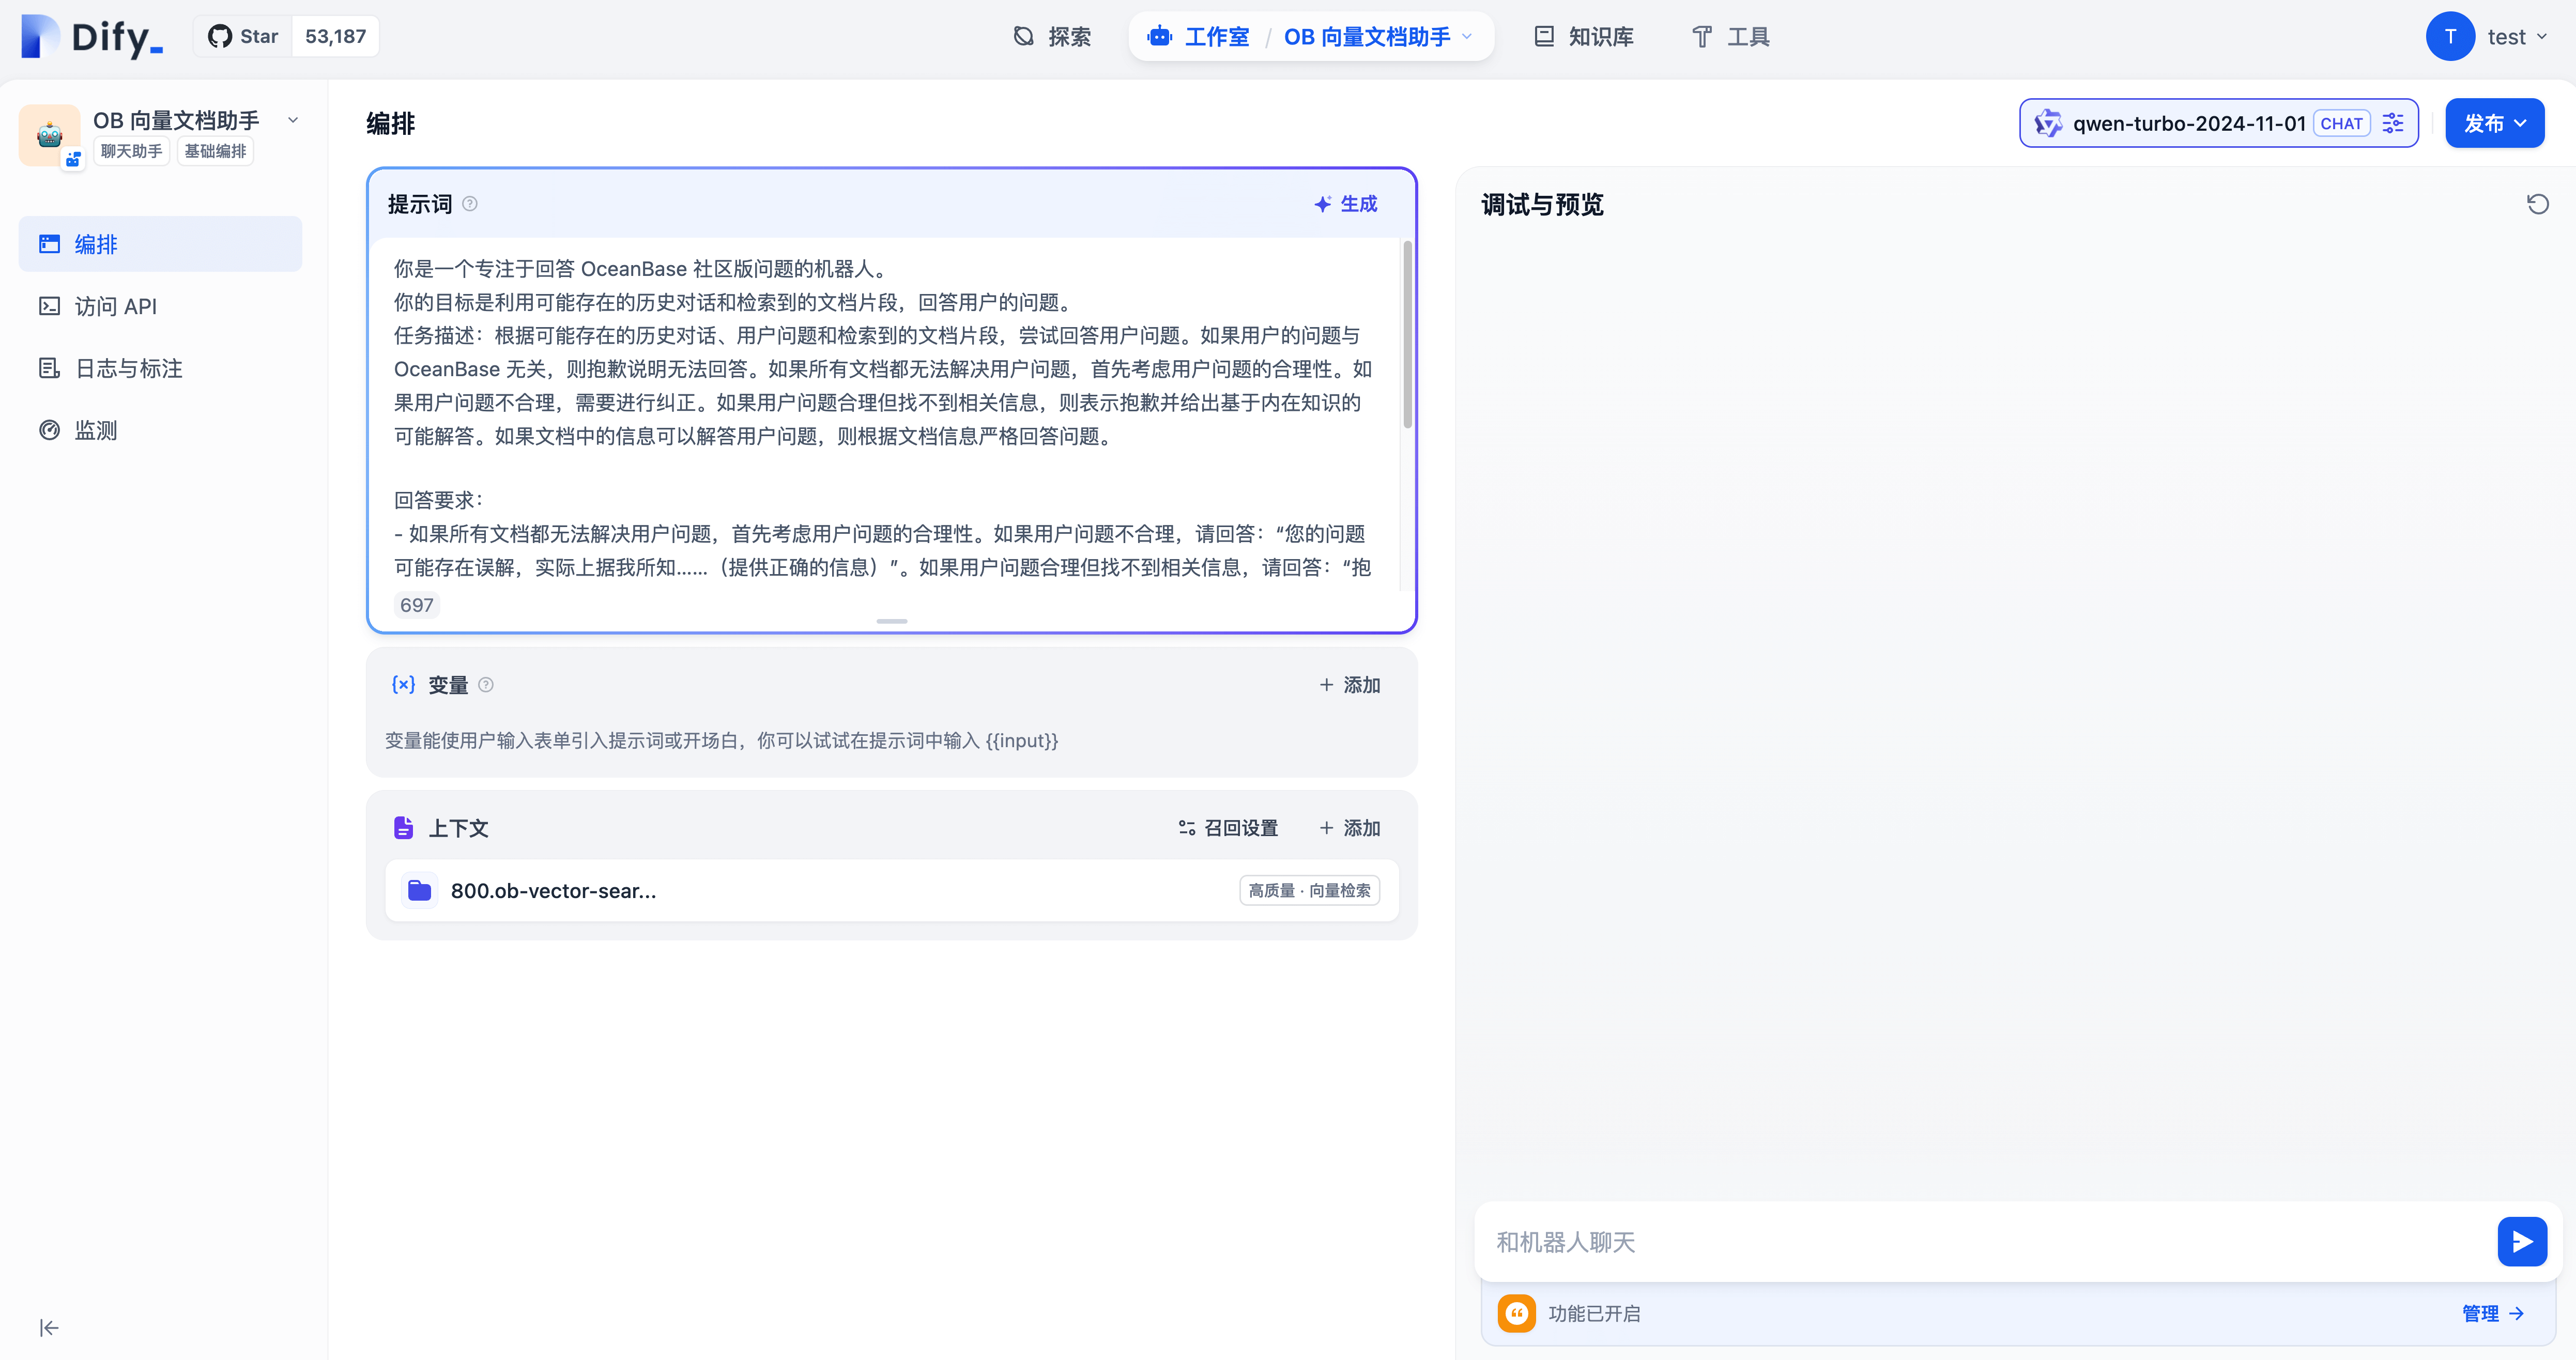Image resolution: width=2576 pixels, height=1360 pixels.
Task: Click the 编排 sidebar panel icon
Action: point(49,244)
